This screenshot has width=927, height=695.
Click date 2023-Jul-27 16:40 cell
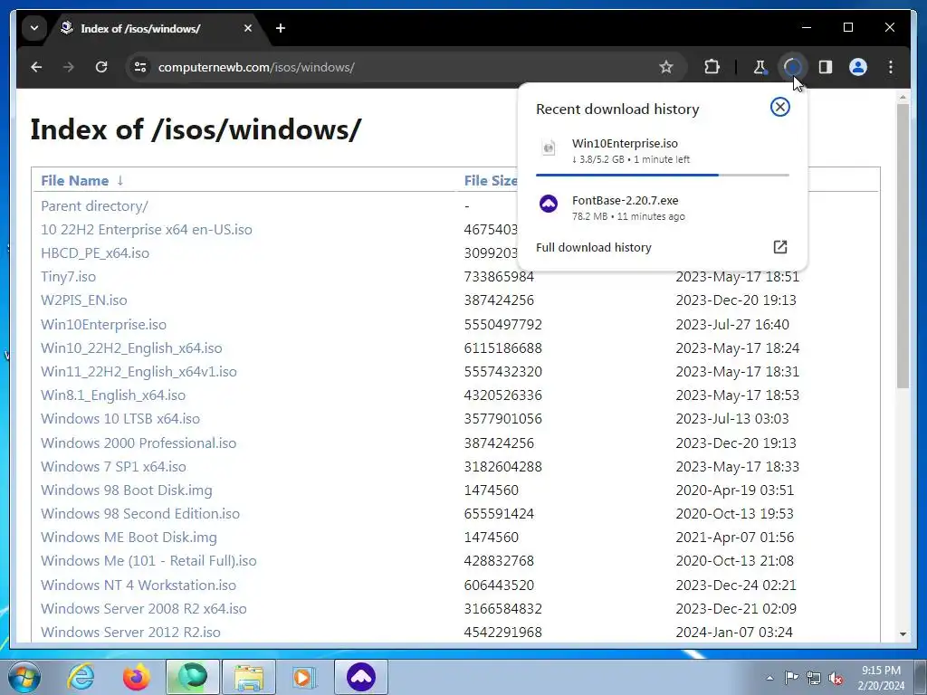[x=731, y=325]
